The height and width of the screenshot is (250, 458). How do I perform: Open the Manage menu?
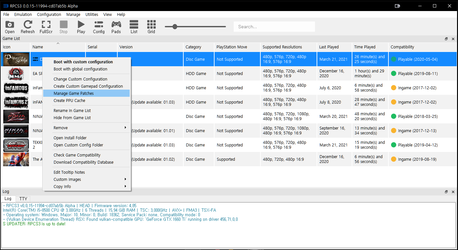tap(73, 14)
